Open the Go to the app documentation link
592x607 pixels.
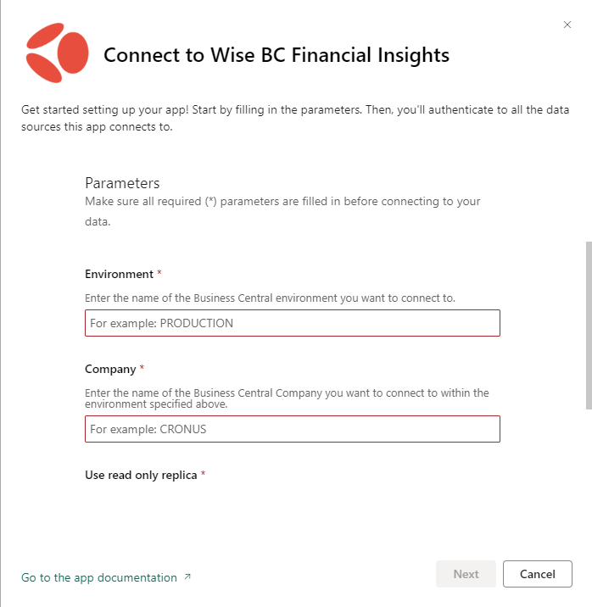[x=99, y=577]
